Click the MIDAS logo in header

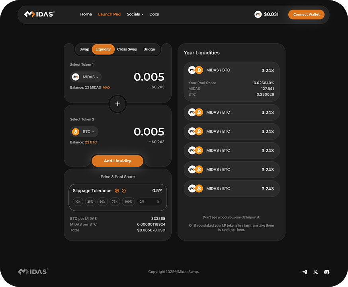[x=39, y=14]
